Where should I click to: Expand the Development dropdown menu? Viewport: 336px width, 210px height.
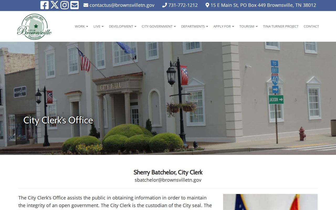point(123,26)
